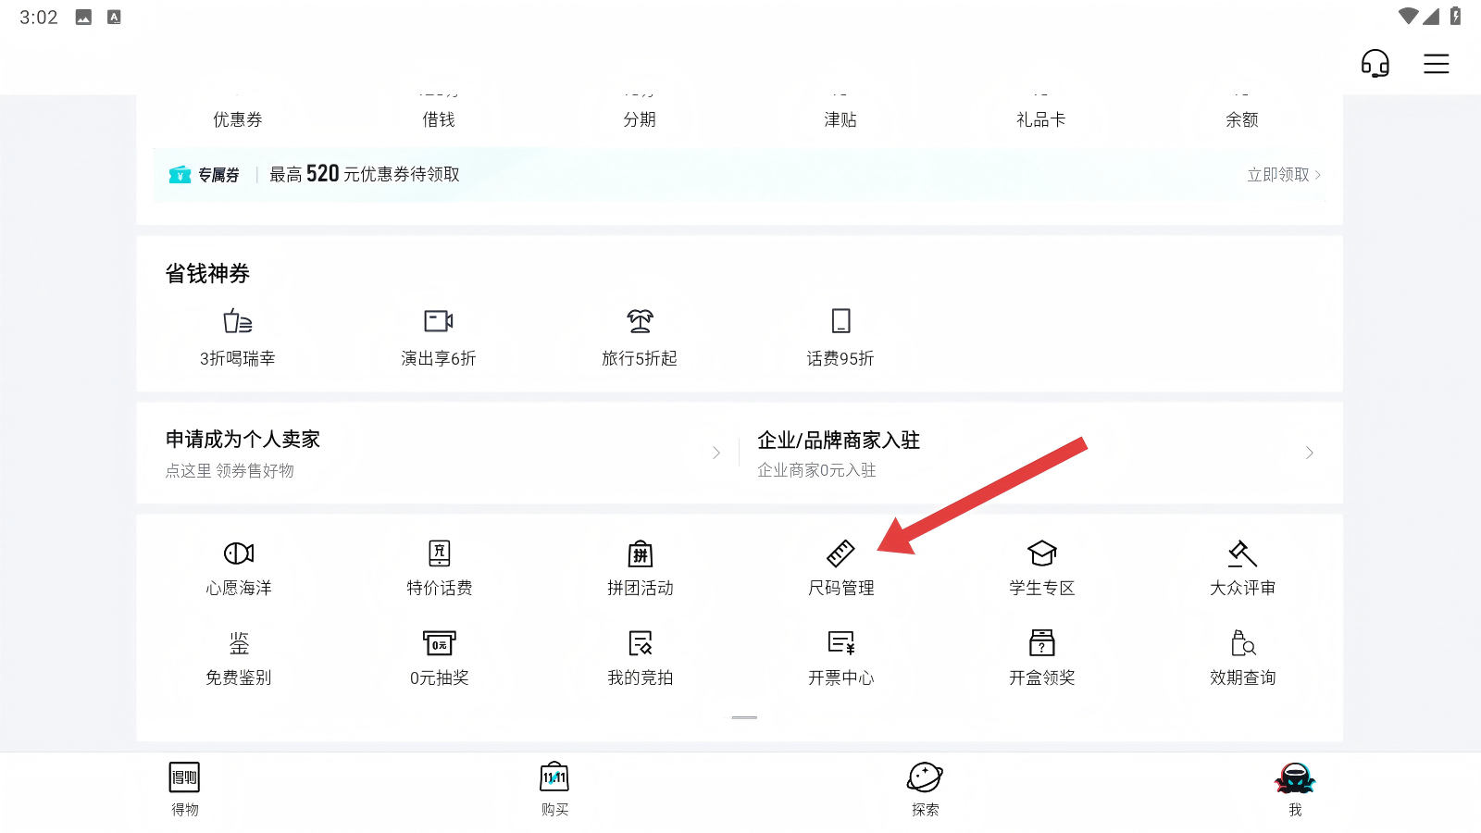The width and height of the screenshot is (1481, 833).
Task: Tap the page indicator below the grid
Action: click(x=744, y=717)
